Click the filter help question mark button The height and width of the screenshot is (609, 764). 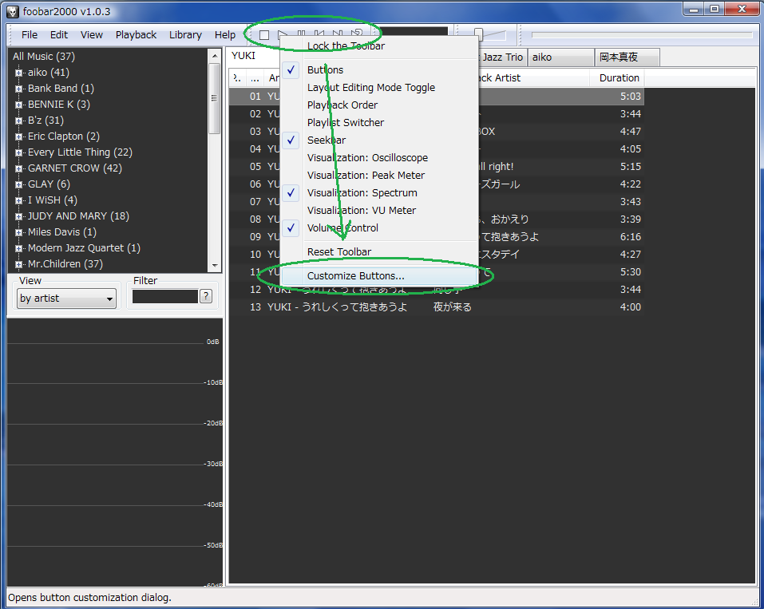coord(206,296)
